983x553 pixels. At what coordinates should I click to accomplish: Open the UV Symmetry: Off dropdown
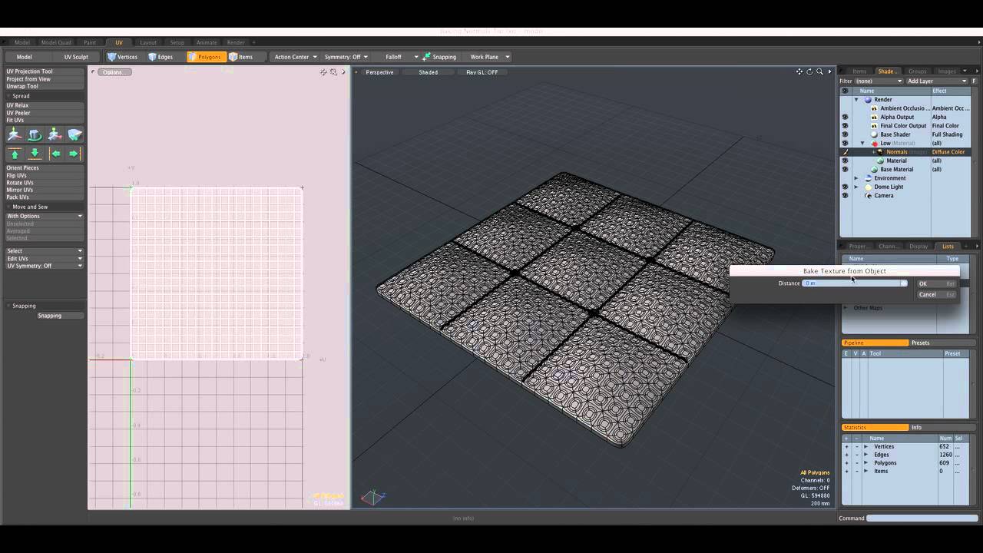[x=45, y=266]
